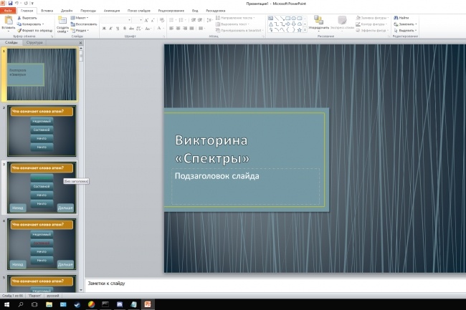Viewport: 466px width, 310px height.
Task: Open the Файл tab
Action: point(8,11)
